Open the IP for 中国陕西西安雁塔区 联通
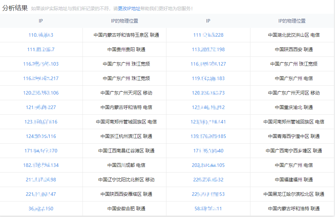335x217 pixels. click(x=41, y=194)
